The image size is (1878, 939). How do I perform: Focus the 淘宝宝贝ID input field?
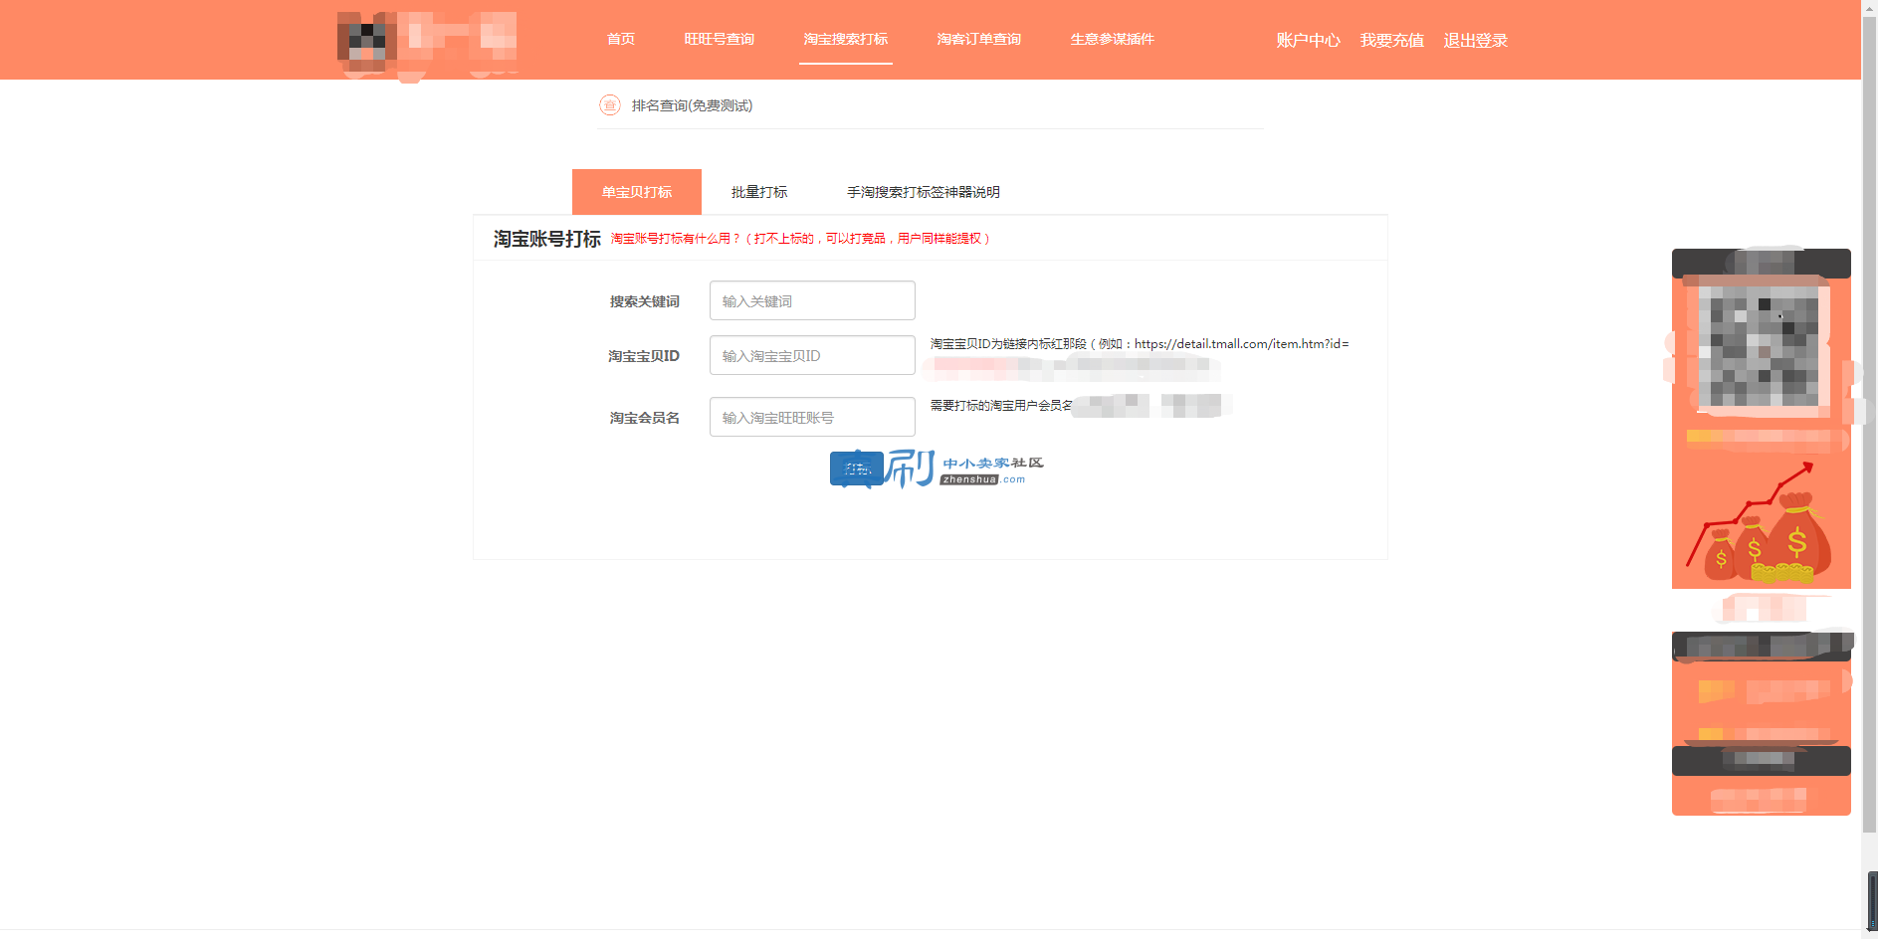coord(812,355)
